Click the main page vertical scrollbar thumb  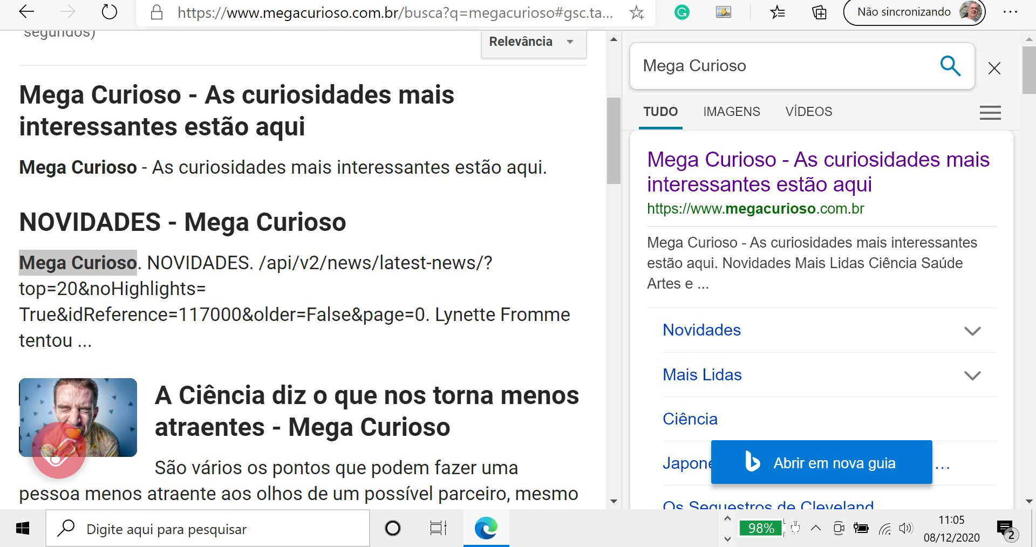point(614,140)
